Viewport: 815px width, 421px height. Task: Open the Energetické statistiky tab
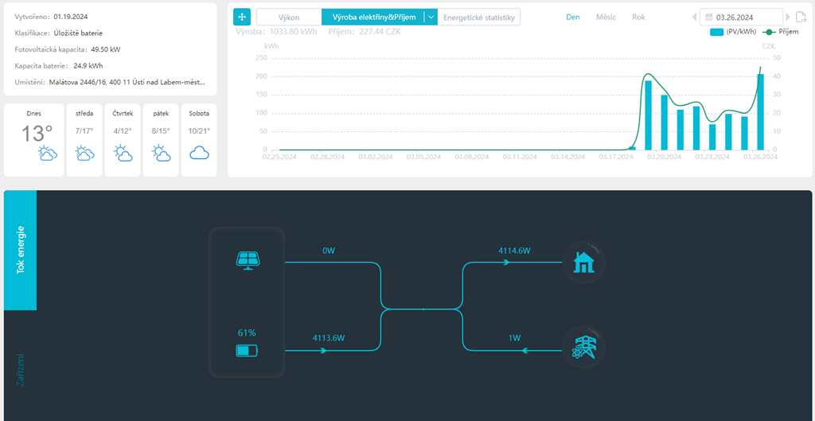[x=479, y=17]
